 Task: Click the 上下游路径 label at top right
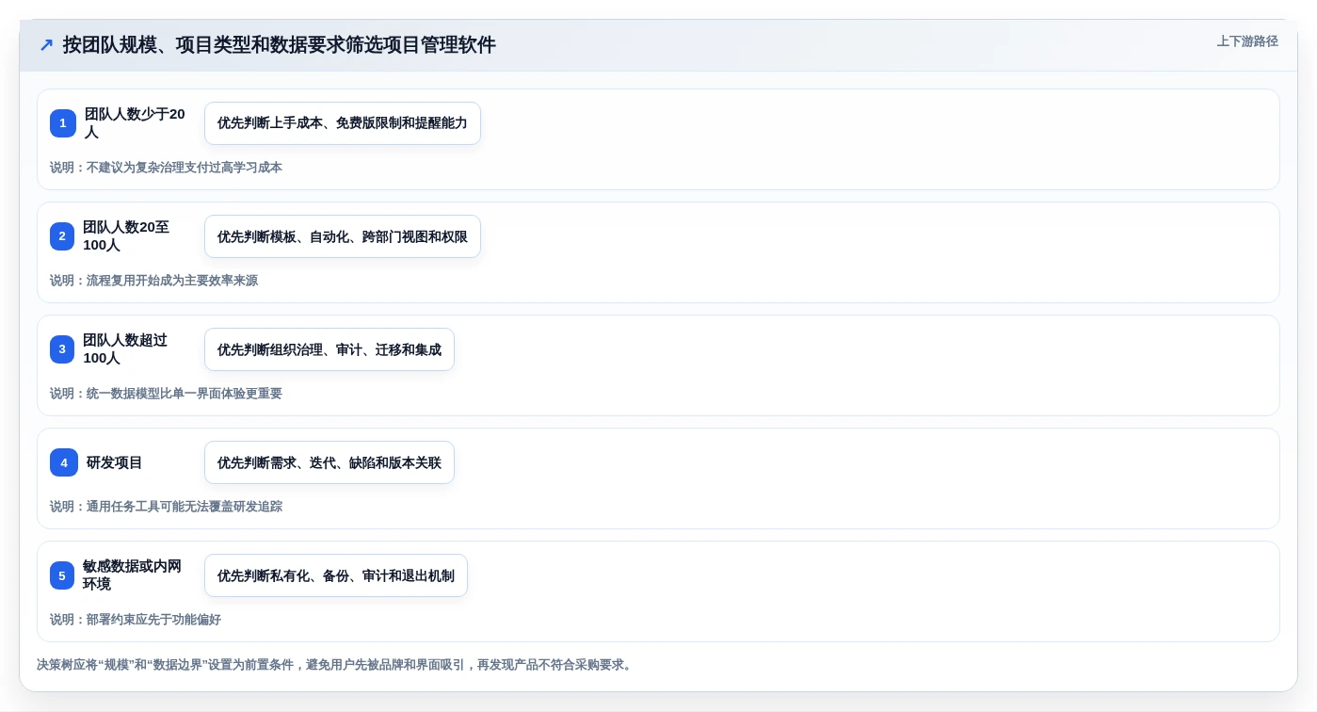click(x=1247, y=41)
